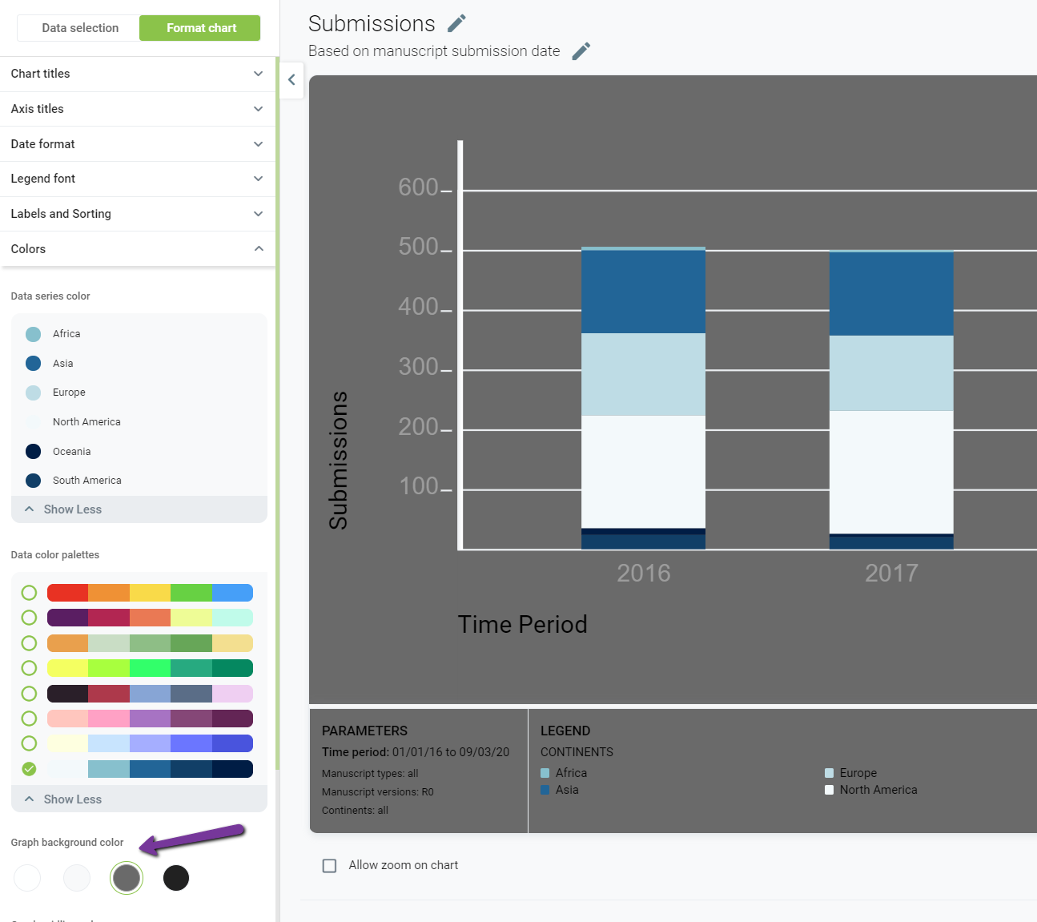Edit the Submissions chart title pencil icon
The image size is (1037, 922).
(456, 23)
